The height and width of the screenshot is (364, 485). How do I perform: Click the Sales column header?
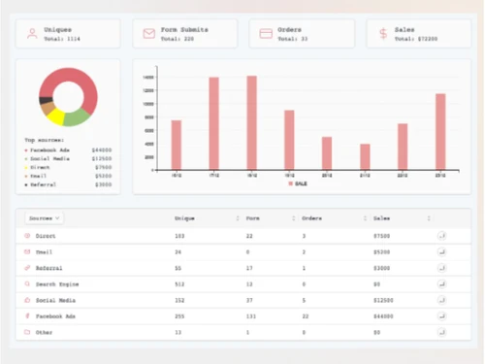(381, 218)
